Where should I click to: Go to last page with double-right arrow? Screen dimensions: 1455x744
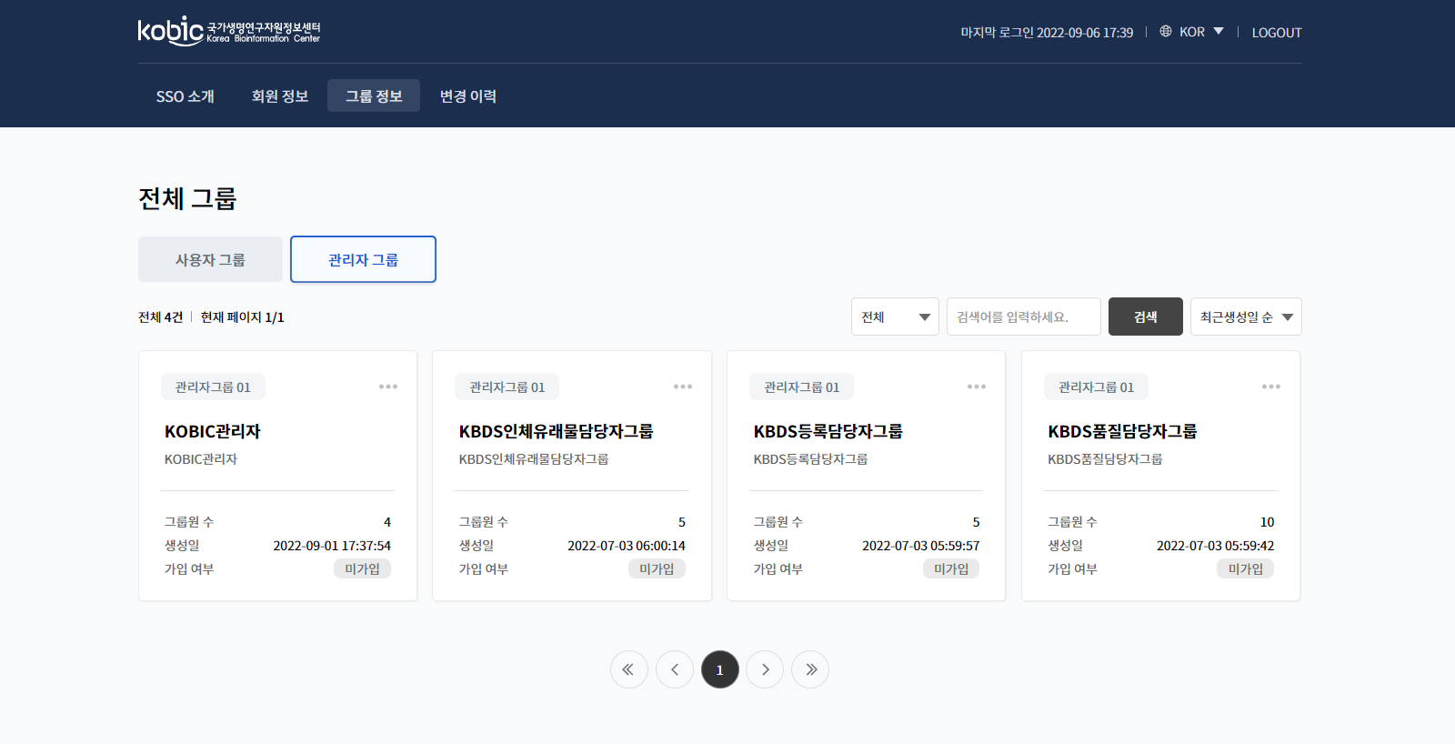tap(810, 669)
